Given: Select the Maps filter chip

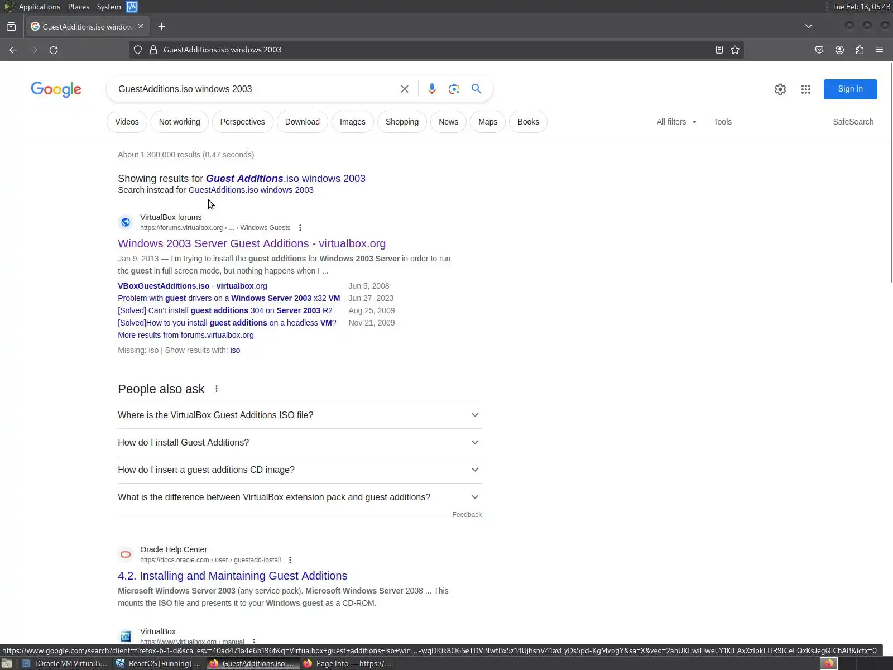Looking at the screenshot, I should [488, 122].
